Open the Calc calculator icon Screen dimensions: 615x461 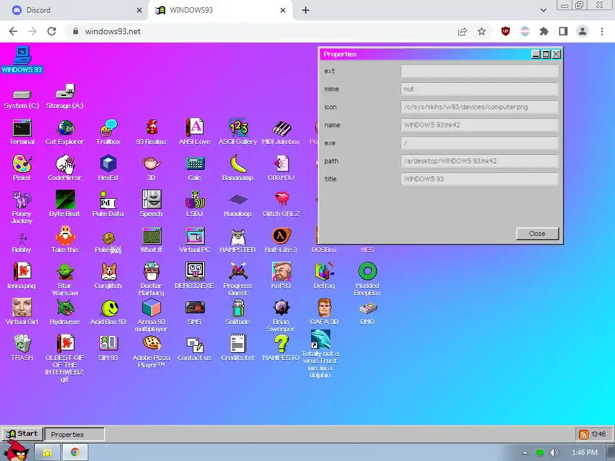[195, 168]
